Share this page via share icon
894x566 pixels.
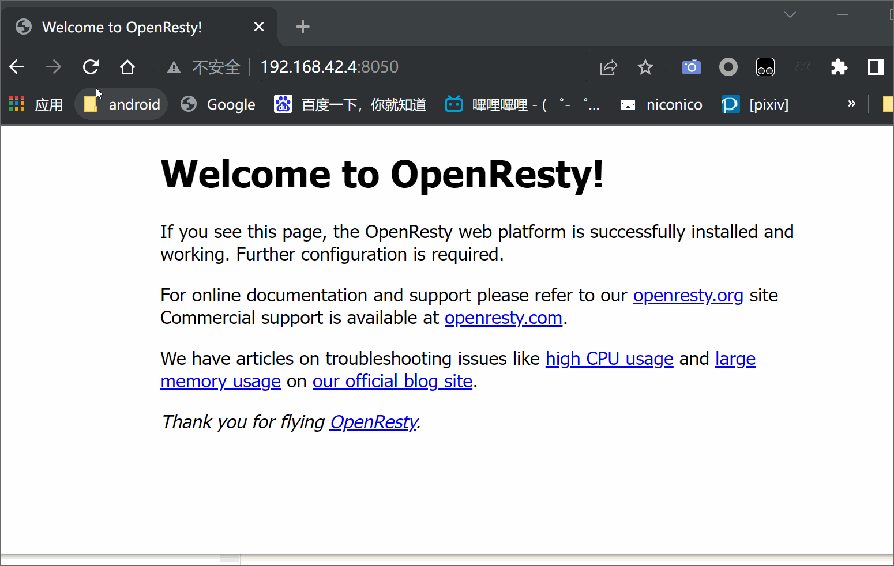[608, 67]
